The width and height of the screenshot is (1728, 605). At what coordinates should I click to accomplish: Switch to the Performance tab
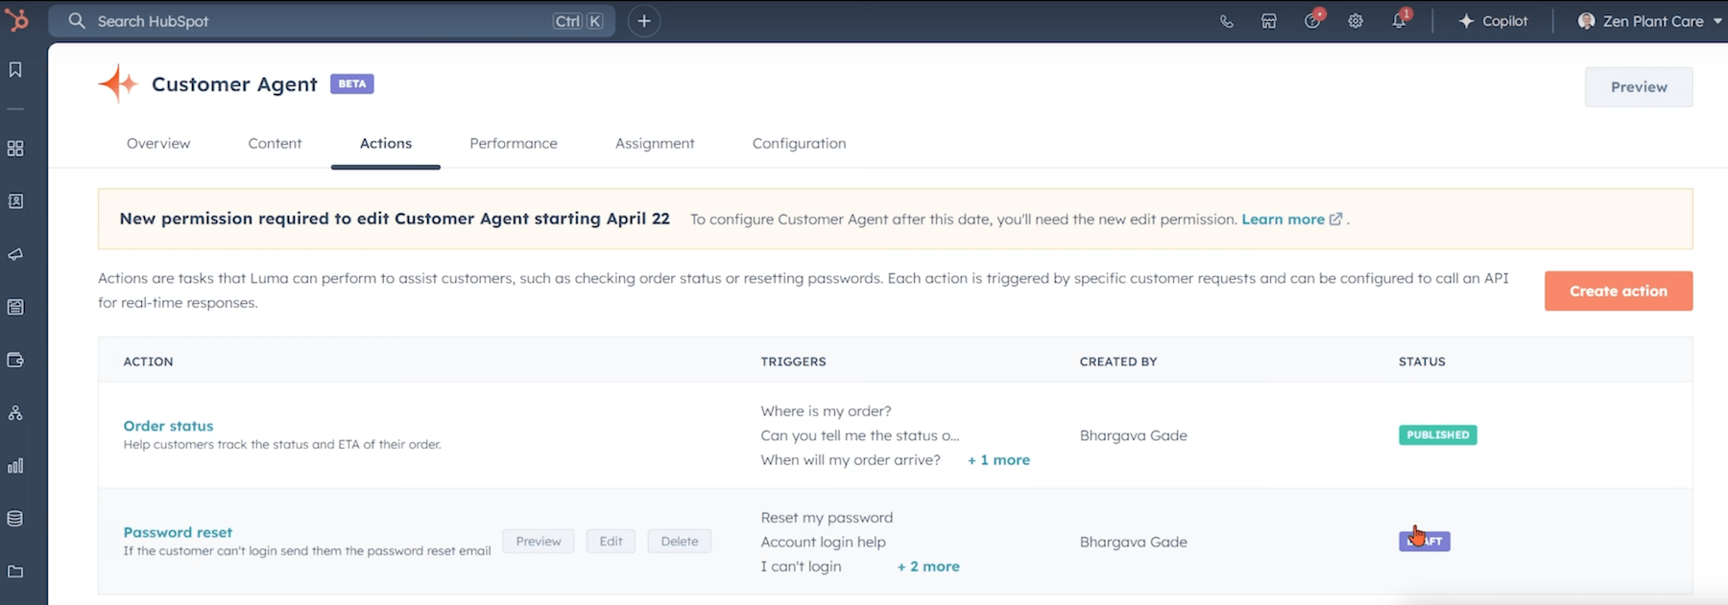[x=513, y=144]
